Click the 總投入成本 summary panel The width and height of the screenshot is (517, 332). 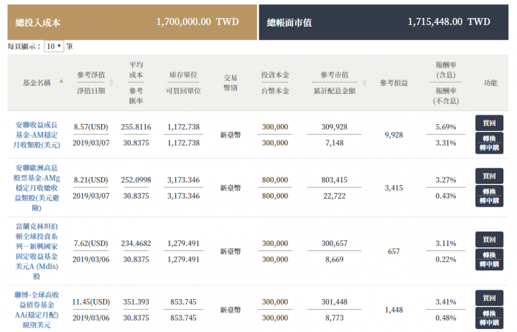[x=132, y=22]
